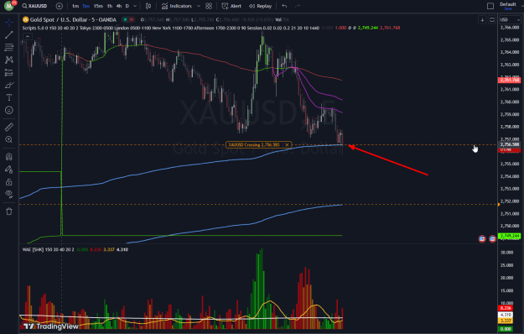Click the market status indicator pills

coord(128,20)
